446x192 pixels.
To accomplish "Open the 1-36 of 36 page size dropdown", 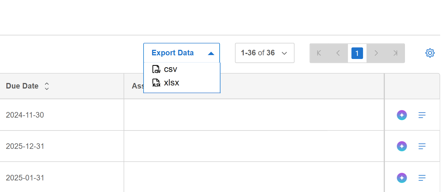I will 265,53.
